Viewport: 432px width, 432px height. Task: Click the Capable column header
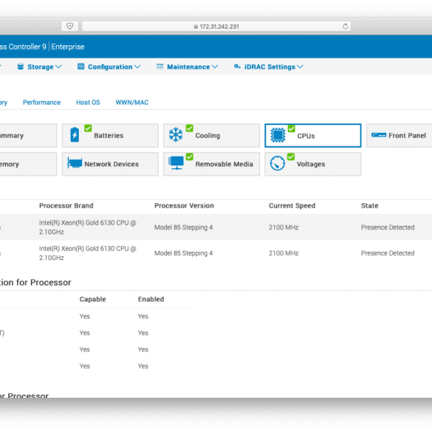[92, 299]
